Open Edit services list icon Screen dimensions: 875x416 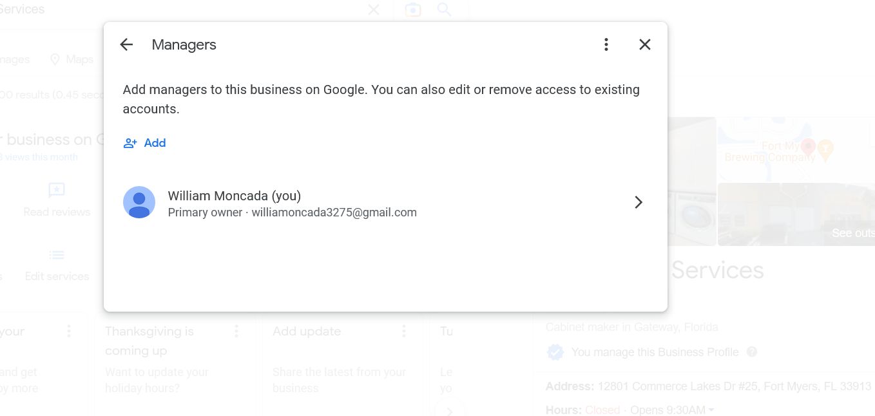[57, 255]
